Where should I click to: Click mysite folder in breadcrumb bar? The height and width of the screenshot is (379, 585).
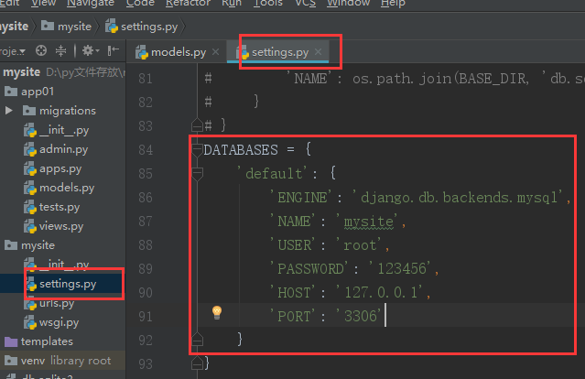(x=67, y=27)
